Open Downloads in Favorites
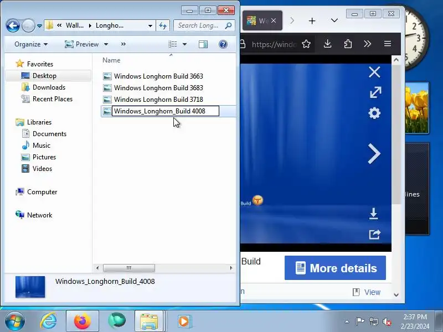The height and width of the screenshot is (332, 443). pos(49,87)
